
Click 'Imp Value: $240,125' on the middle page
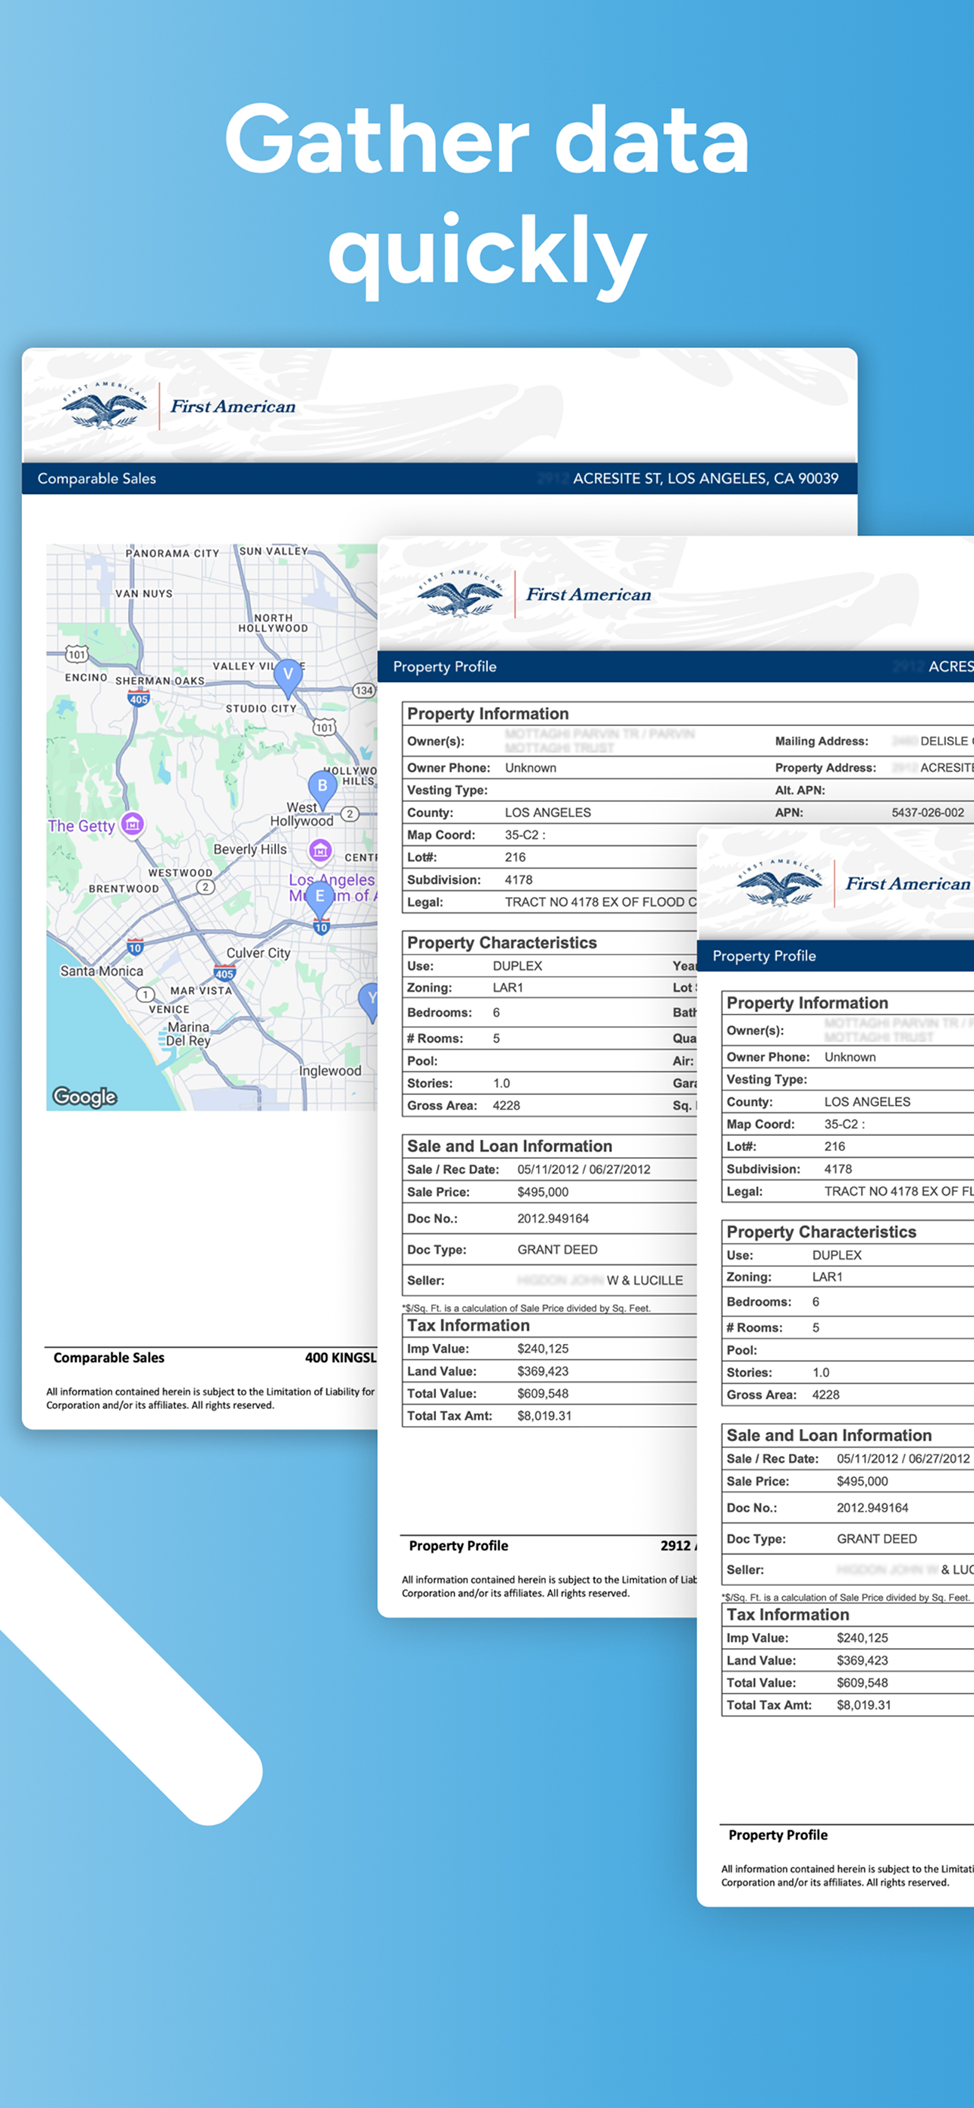click(x=488, y=1348)
